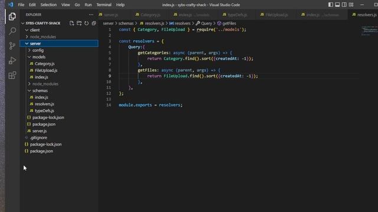The width and height of the screenshot is (378, 212).
Task: Open Category.js in the models folder
Action: click(x=45, y=64)
